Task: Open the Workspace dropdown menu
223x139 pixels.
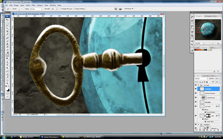Action: point(129,9)
